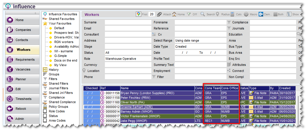This screenshot has width=308, height=132.
Task: Open the Vacancies section in left navigation
Action: [23, 69]
